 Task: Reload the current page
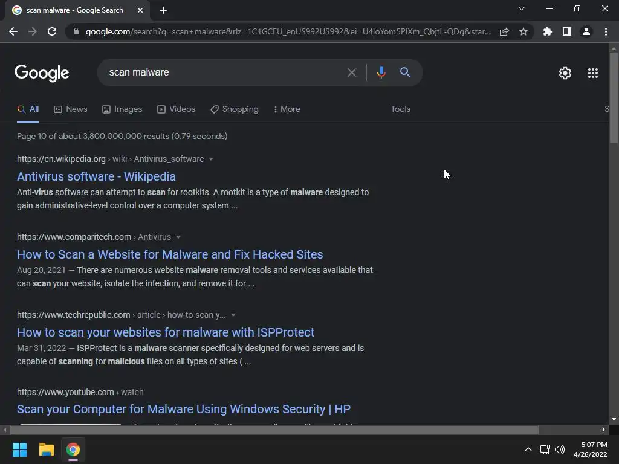52,31
